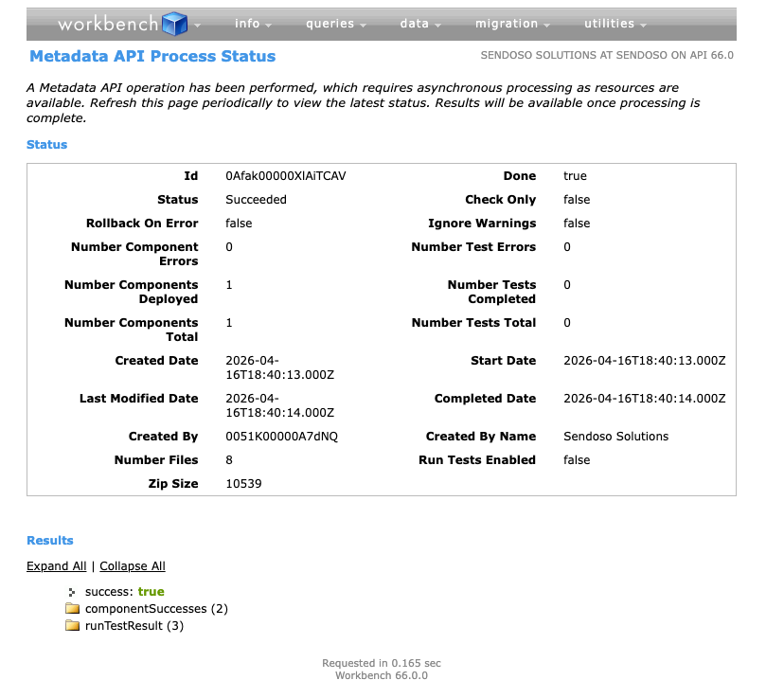Click the Last Modified Date value

pyautogui.click(x=280, y=405)
